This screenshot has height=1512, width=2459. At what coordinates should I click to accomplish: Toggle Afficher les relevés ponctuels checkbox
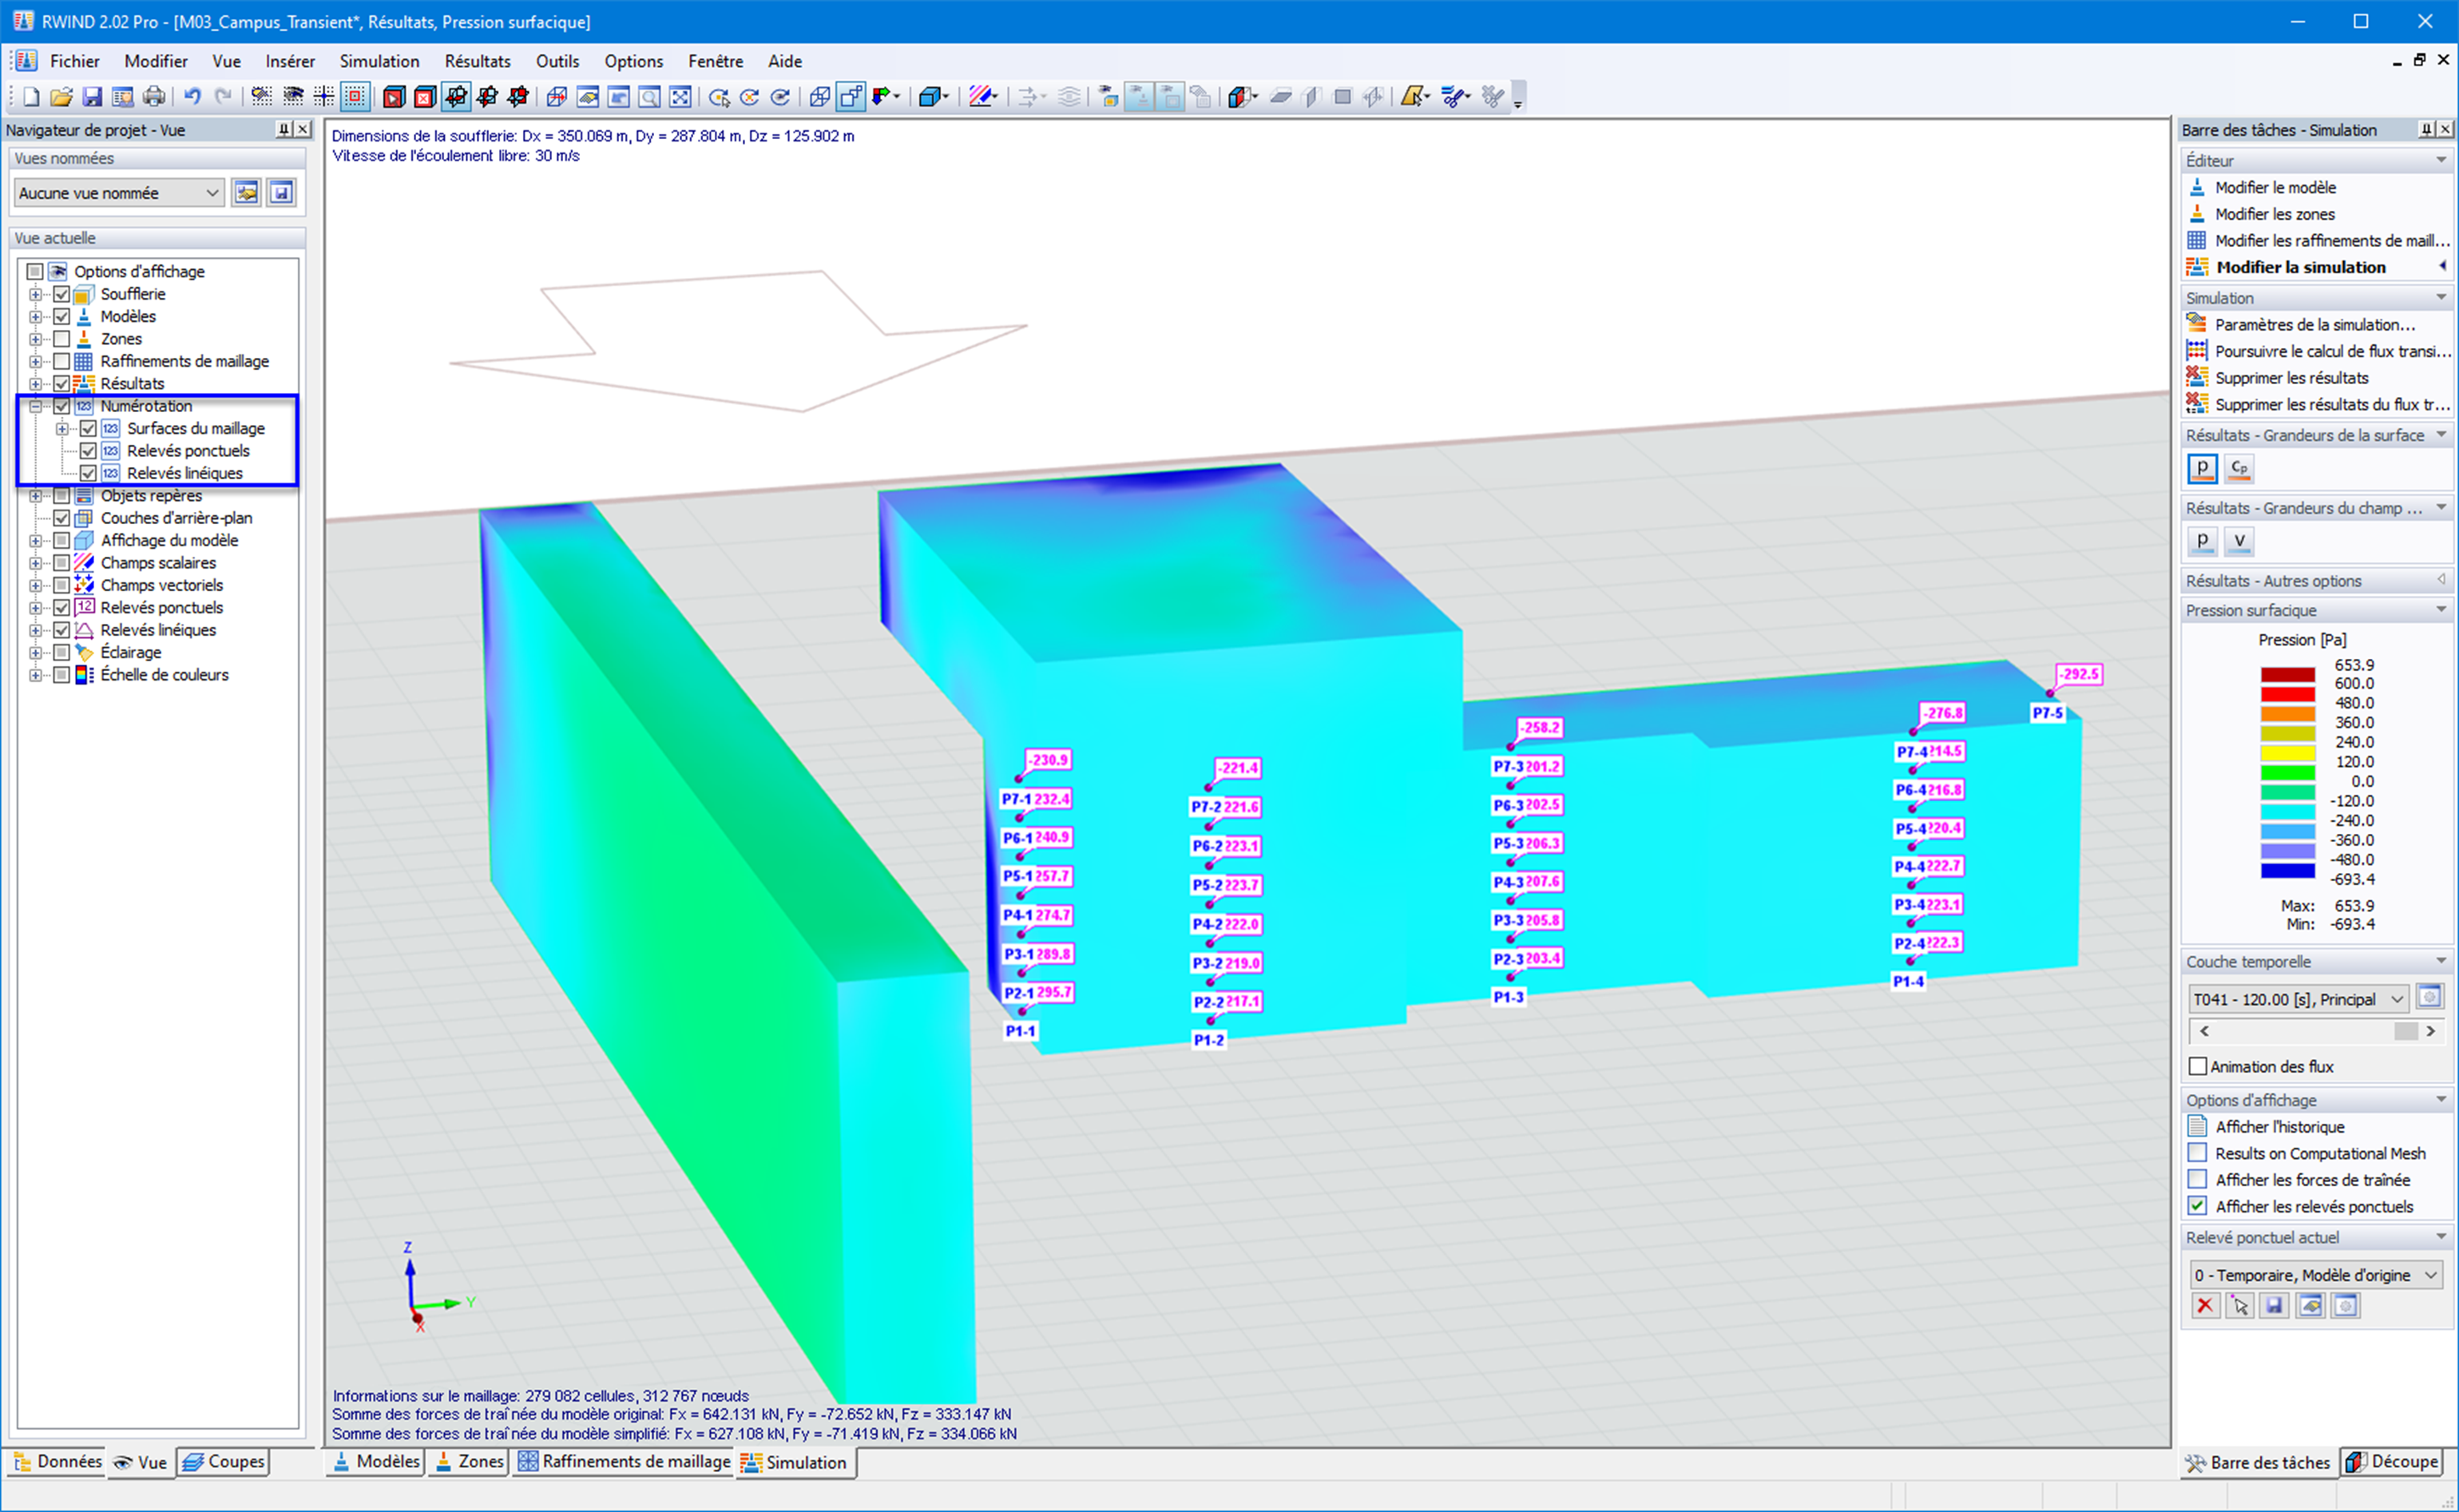click(x=2197, y=1206)
